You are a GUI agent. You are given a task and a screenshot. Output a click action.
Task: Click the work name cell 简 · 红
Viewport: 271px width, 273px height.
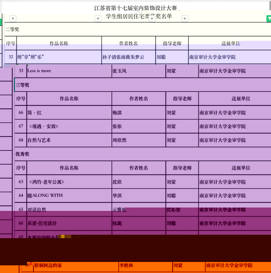pyautogui.click(x=68, y=113)
